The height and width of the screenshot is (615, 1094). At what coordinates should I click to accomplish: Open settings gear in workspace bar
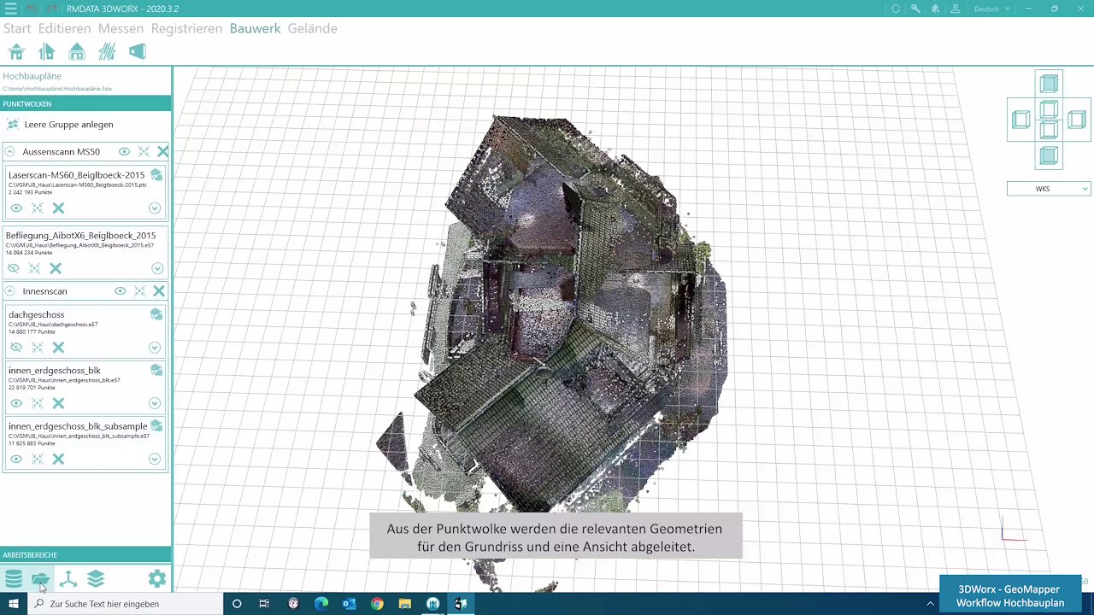(x=157, y=579)
